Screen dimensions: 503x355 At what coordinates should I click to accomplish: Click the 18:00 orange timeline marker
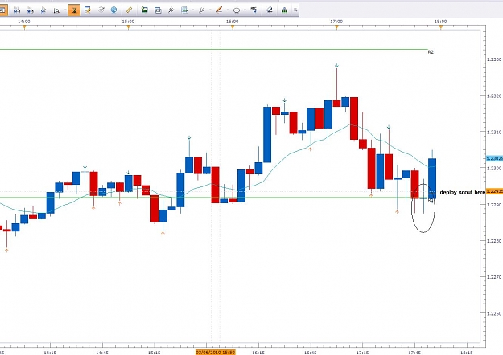click(441, 27)
